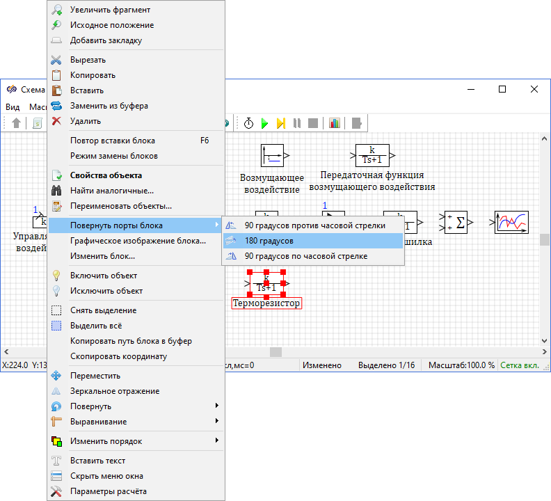
Task: Open the stopwatch timing settings icon
Action: point(248,123)
